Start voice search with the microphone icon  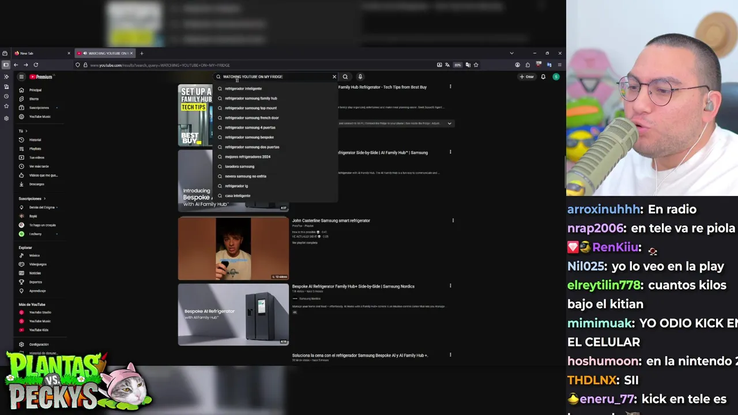(360, 77)
